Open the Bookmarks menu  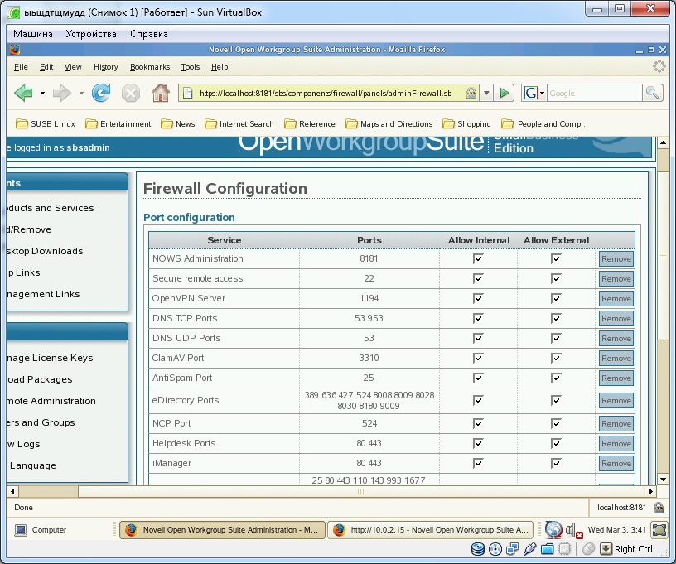coord(150,67)
